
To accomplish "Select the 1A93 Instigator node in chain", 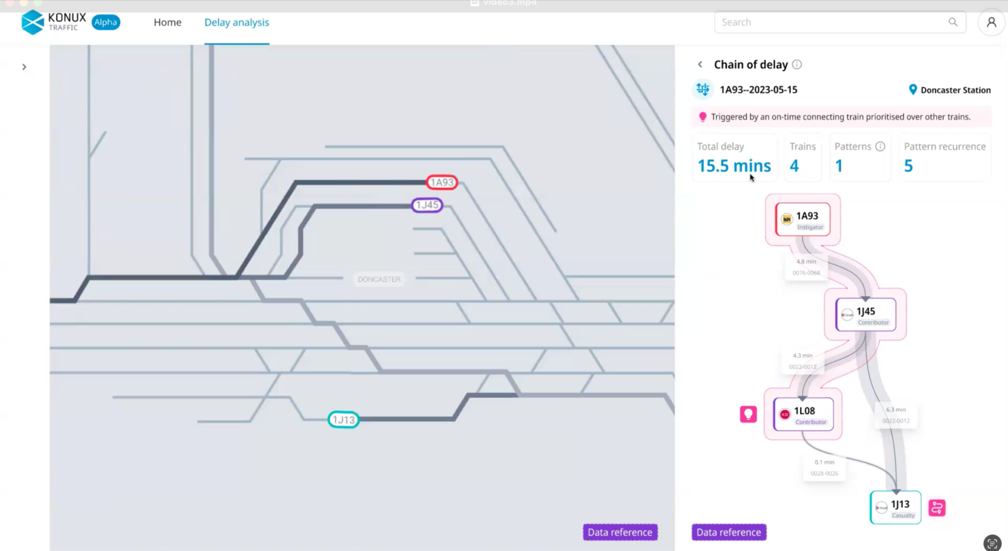I will click(x=803, y=219).
